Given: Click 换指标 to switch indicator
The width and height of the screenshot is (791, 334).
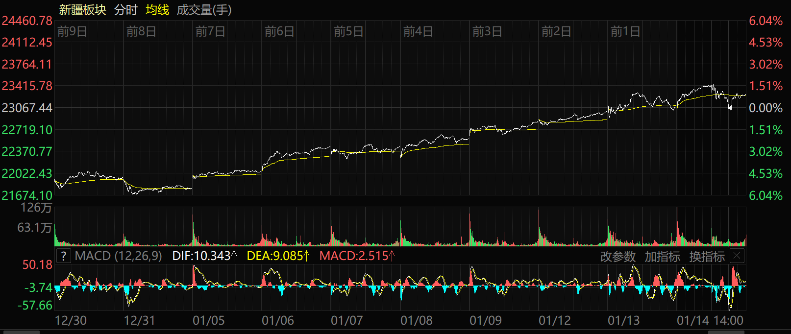Looking at the screenshot, I should click(707, 256).
